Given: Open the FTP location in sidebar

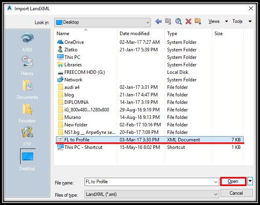Looking at the screenshot, I should tap(27, 137).
